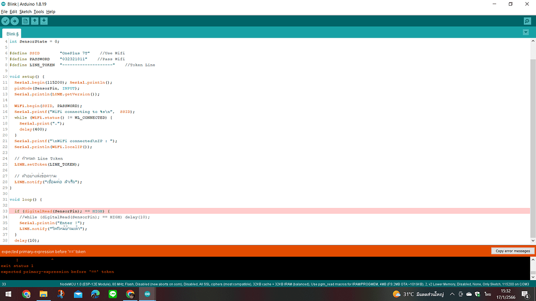Image resolution: width=536 pixels, height=301 pixels.
Task: Expand the tab options dropdown arrow
Action: (526, 32)
